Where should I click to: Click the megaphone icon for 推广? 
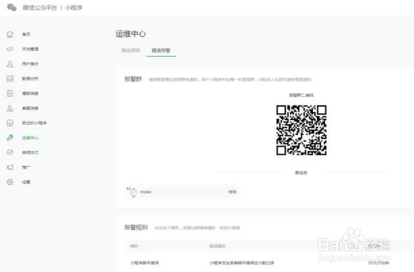[x=10, y=167]
